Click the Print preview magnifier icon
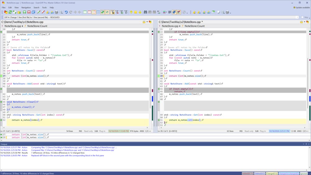The image size is (311, 175). coord(61,12)
